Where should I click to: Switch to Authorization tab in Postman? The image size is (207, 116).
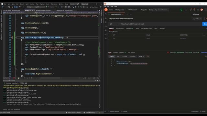point(120,28)
